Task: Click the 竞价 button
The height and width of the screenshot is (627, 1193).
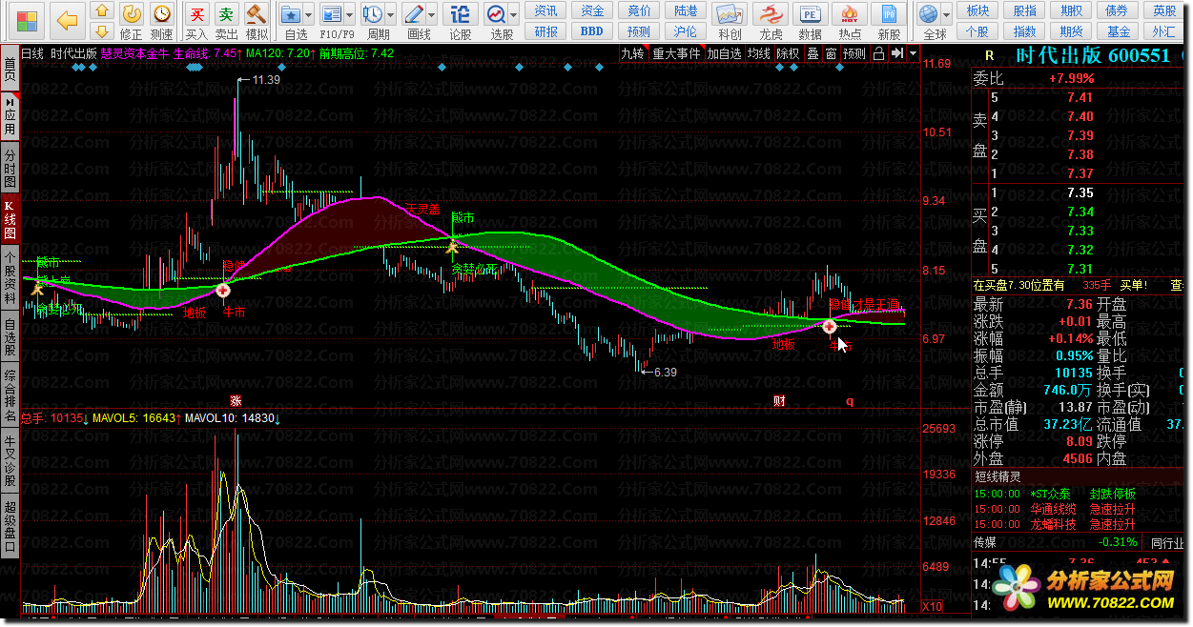Action: 639,11
